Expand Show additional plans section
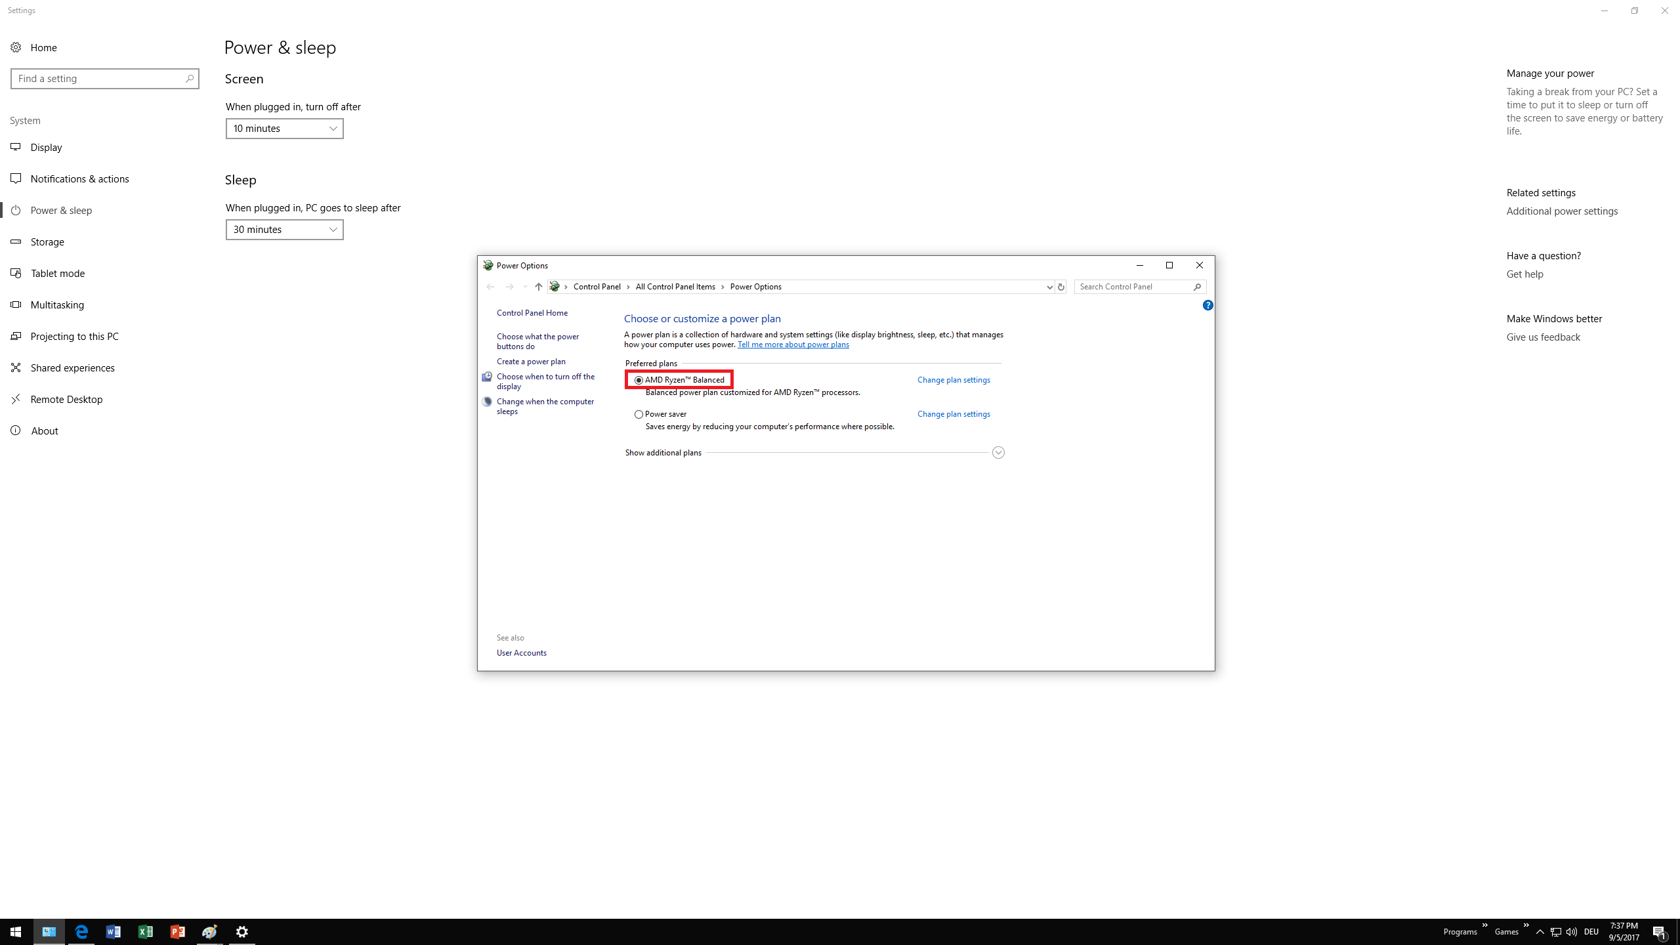 coord(998,453)
